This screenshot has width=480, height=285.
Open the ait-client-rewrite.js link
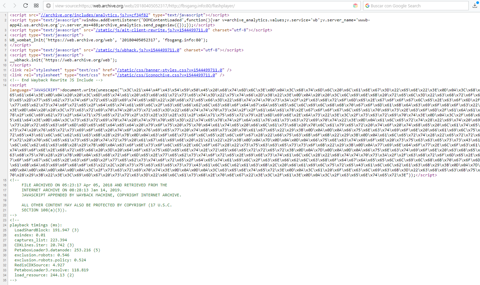tap(152, 30)
